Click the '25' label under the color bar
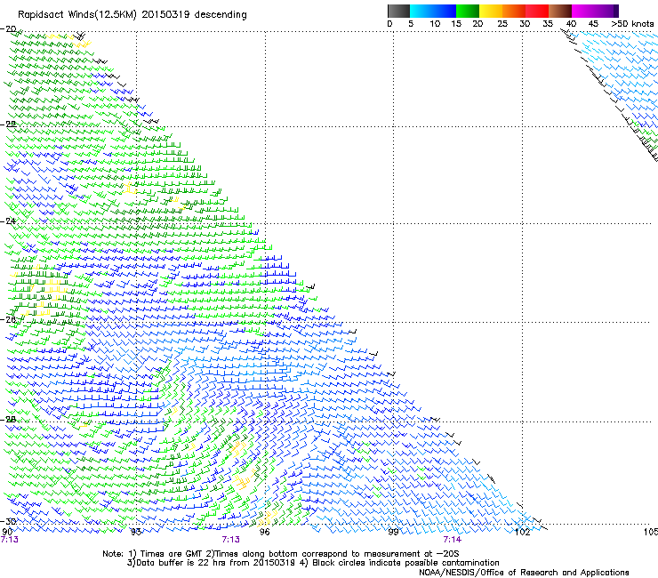This screenshot has height=578, width=658. (x=502, y=23)
